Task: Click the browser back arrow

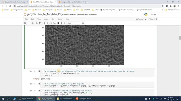Action: (x=3, y=6)
